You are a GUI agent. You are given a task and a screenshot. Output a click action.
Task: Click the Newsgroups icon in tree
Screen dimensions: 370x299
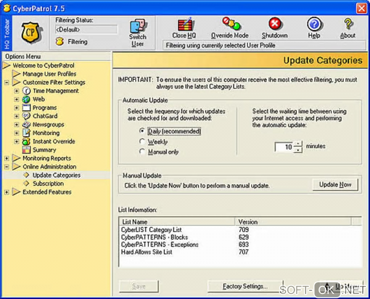tap(26, 124)
